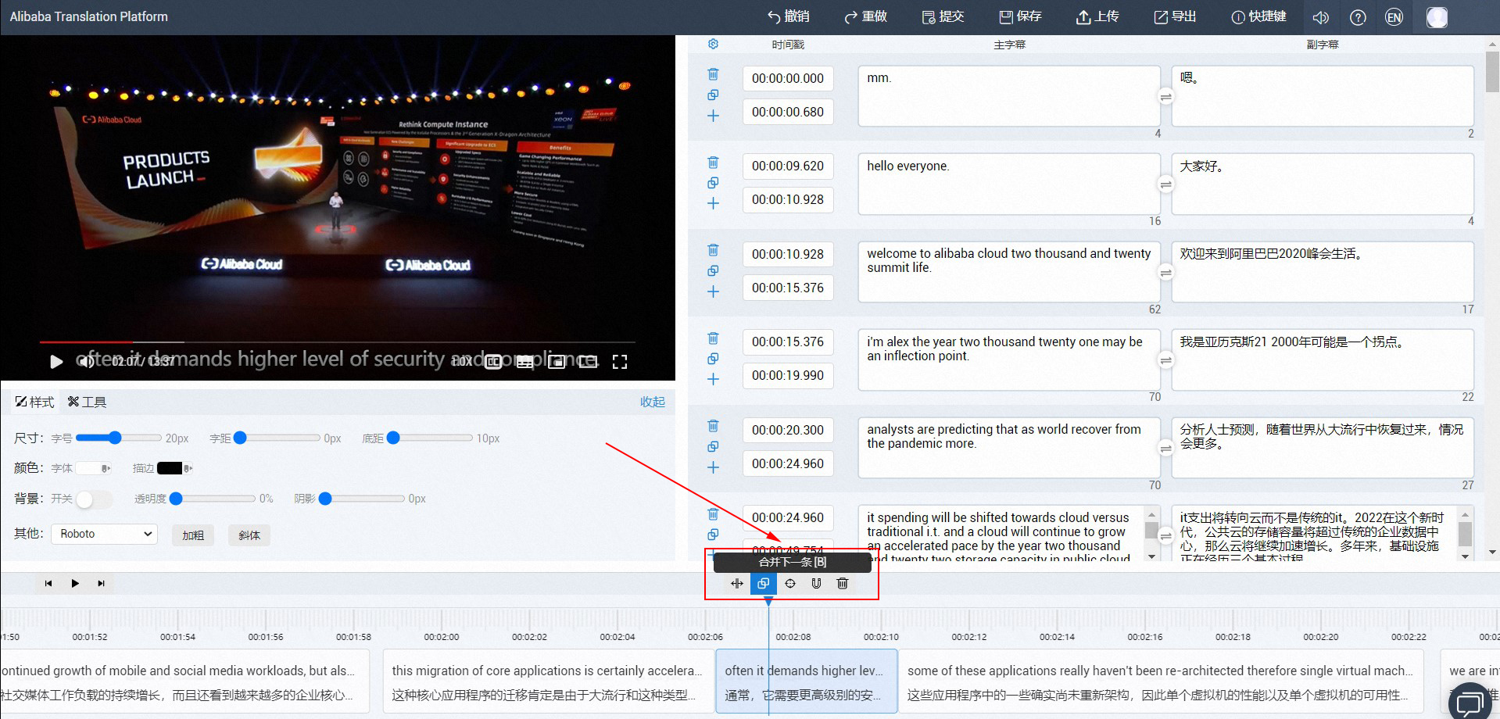This screenshot has height=719, width=1500.
Task: Play the video in player
Action: [x=56, y=361]
